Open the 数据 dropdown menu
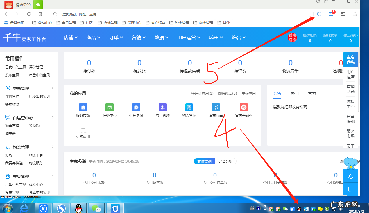 [x=161, y=37]
